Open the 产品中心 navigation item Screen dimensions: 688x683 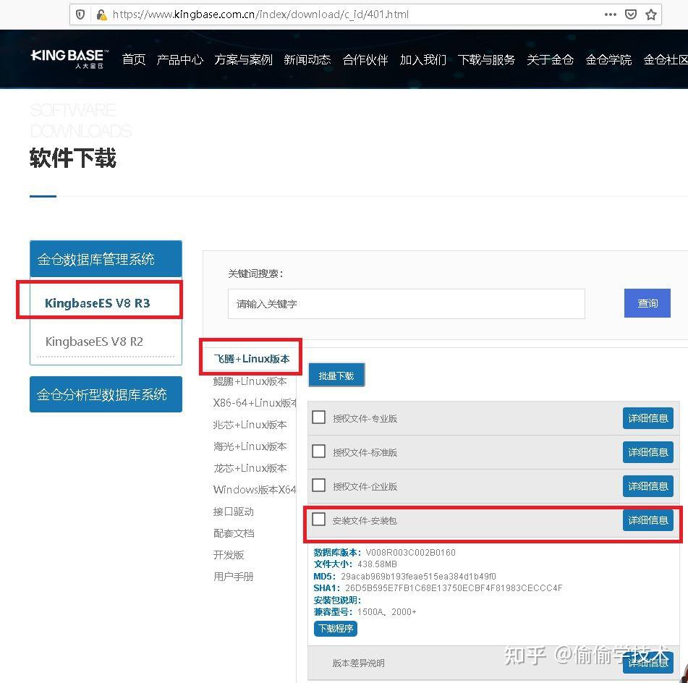180,59
